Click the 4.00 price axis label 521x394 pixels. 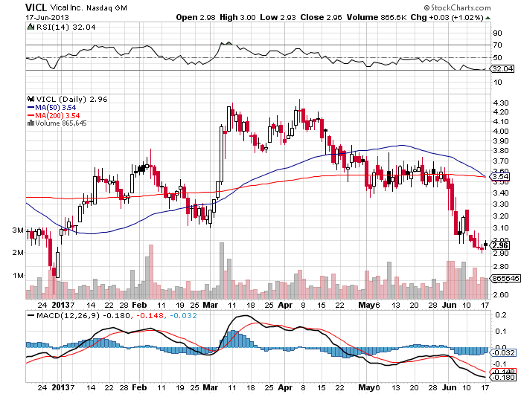tap(501, 132)
